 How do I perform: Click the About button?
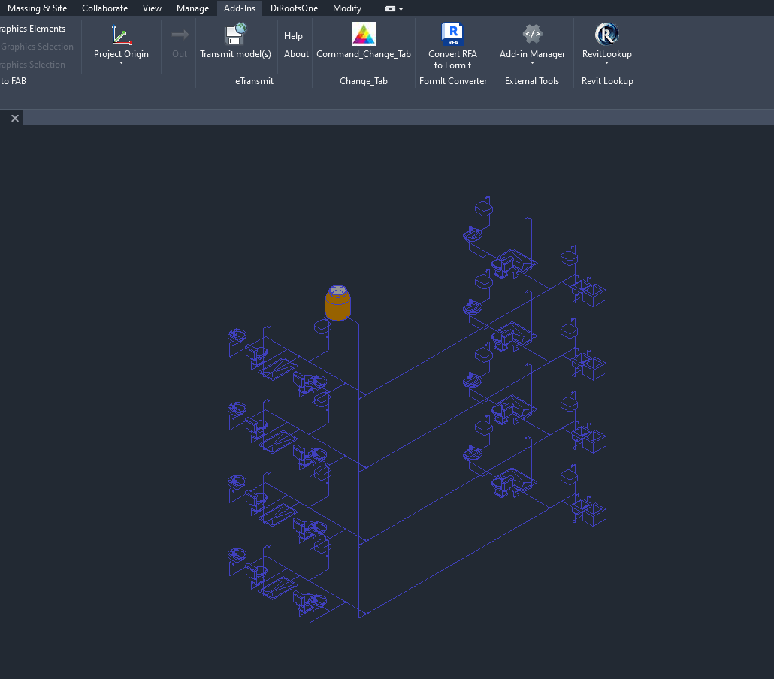pos(295,54)
